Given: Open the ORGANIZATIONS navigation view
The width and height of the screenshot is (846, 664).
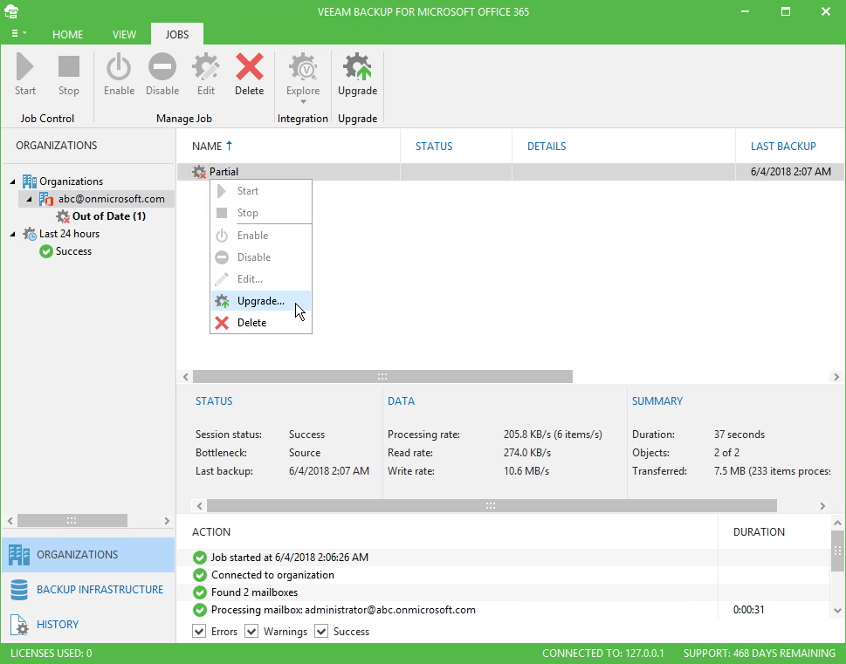Looking at the screenshot, I should pyautogui.click(x=88, y=555).
